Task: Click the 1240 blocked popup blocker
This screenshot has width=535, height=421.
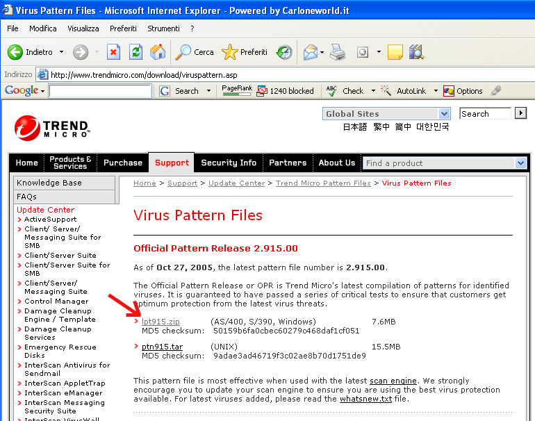Action: point(286,91)
